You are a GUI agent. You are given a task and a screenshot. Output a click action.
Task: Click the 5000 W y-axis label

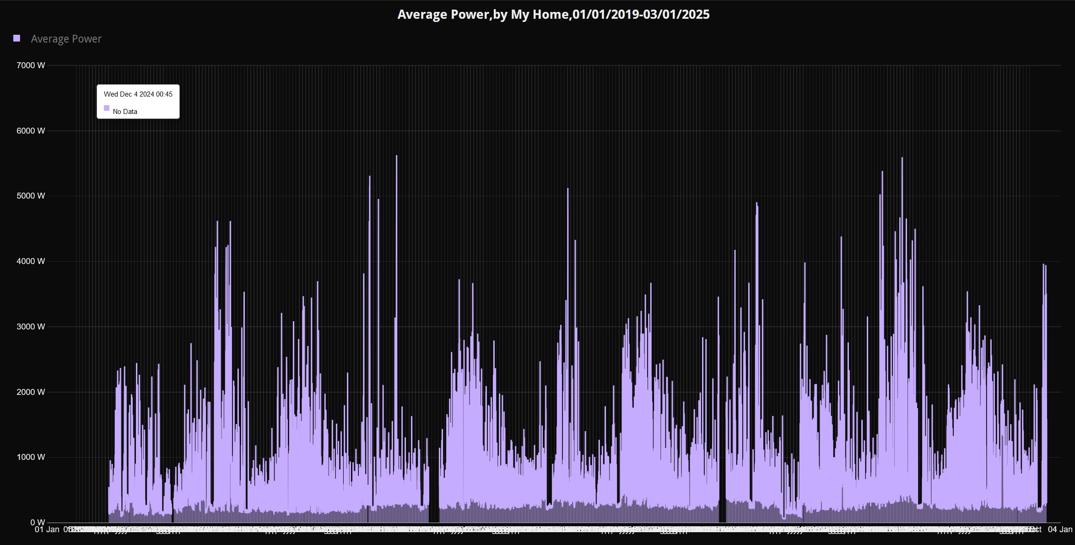pyautogui.click(x=31, y=196)
